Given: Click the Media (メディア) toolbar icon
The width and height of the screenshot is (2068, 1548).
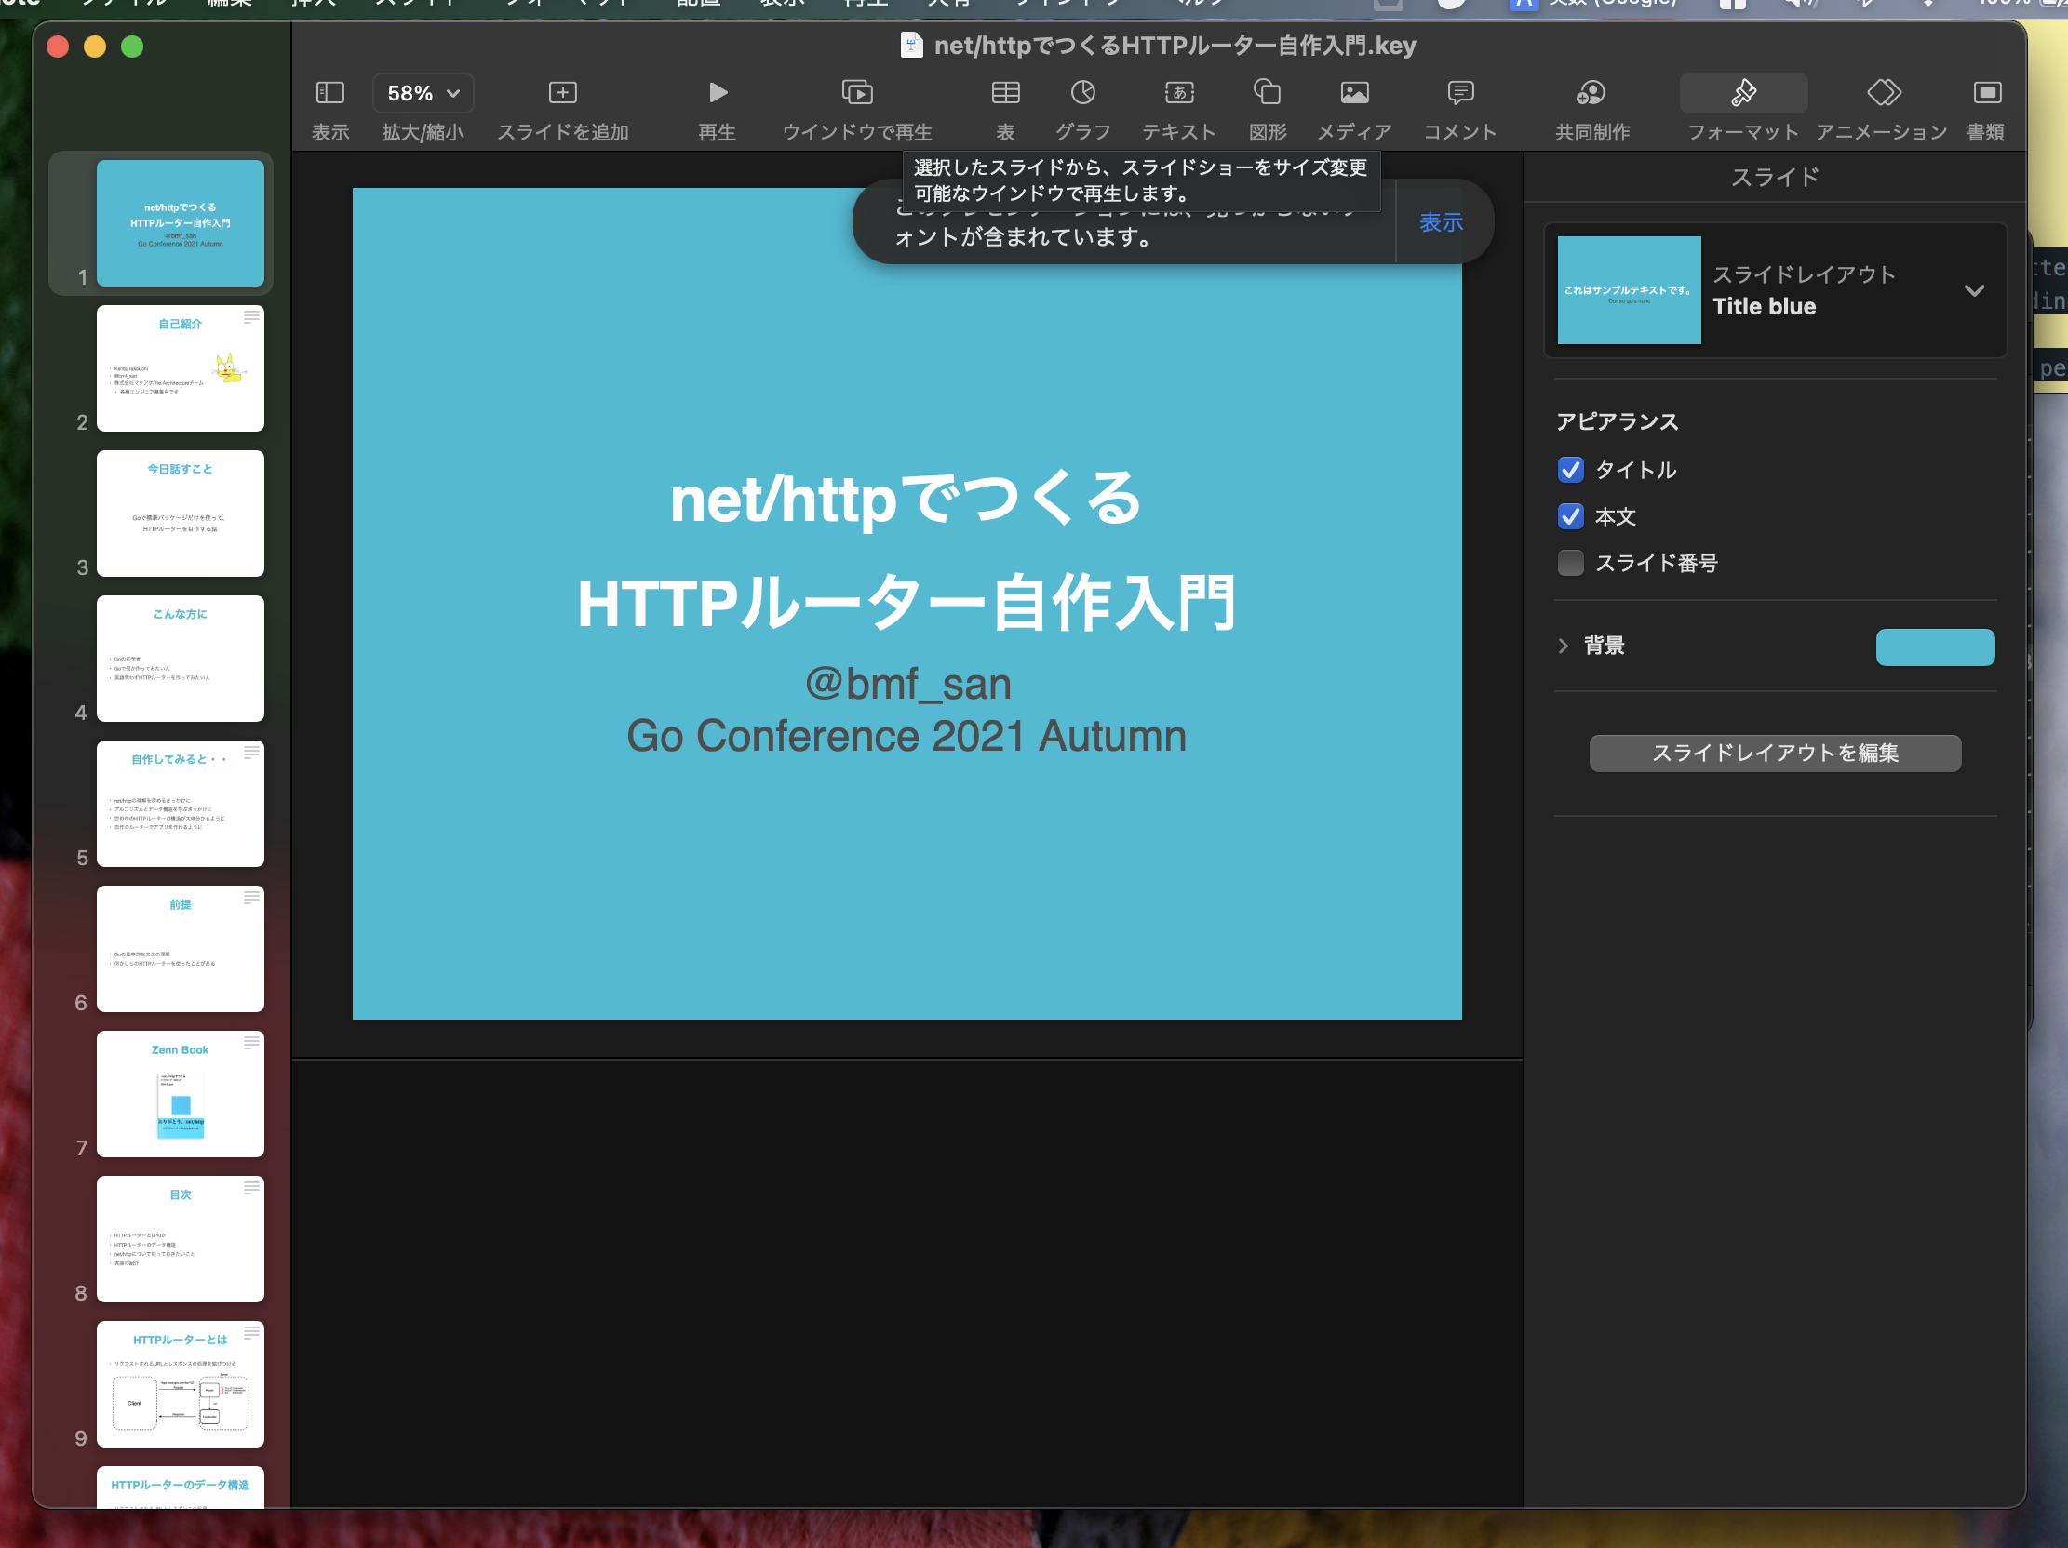Looking at the screenshot, I should [x=1354, y=93].
